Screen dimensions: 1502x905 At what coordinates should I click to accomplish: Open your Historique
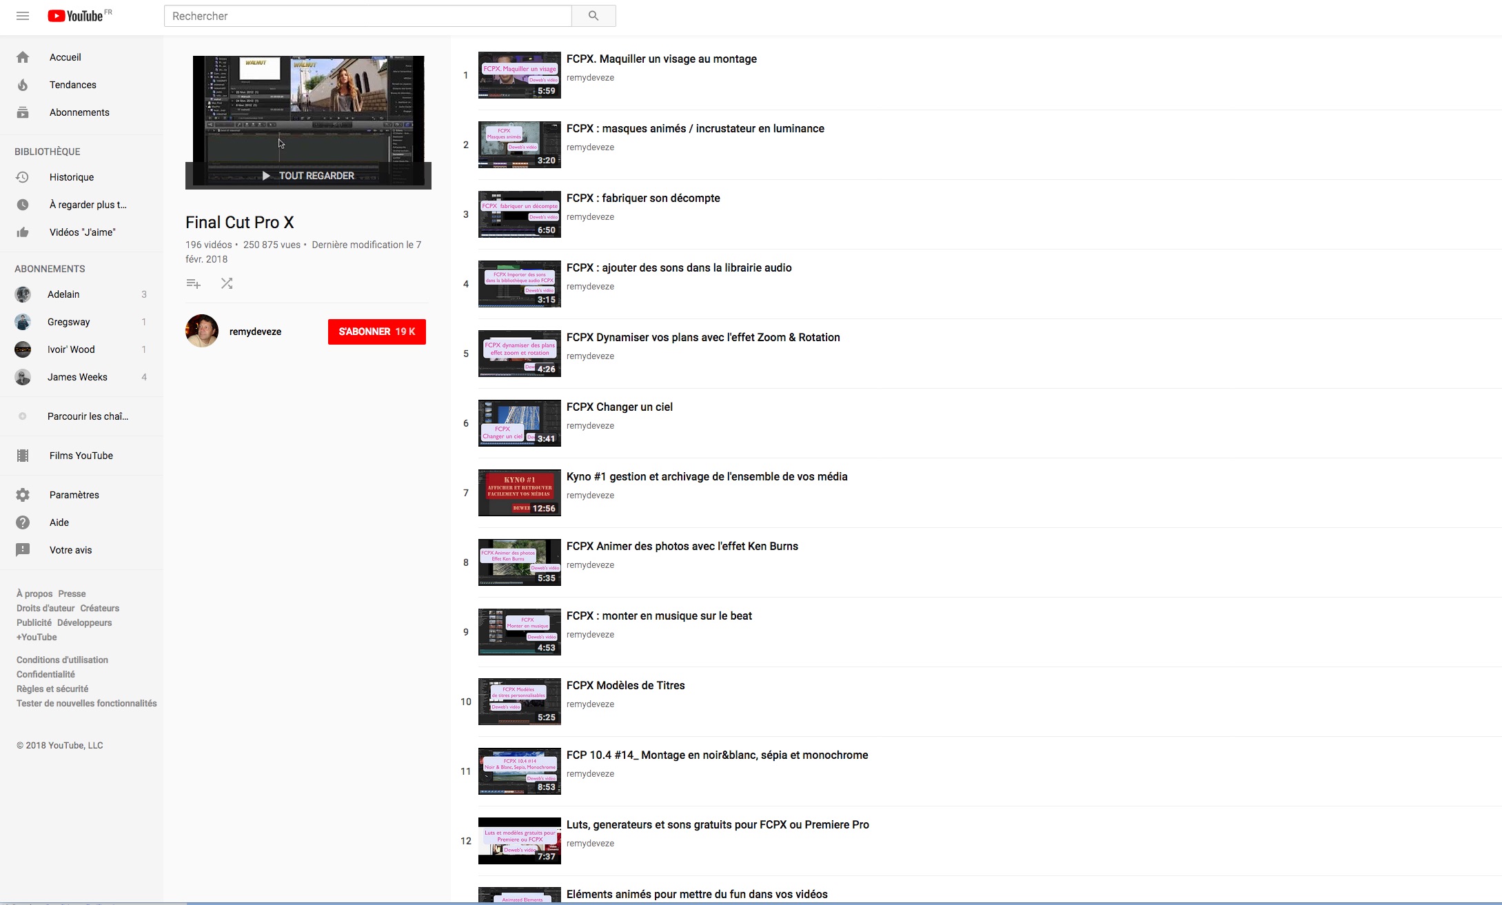[70, 177]
